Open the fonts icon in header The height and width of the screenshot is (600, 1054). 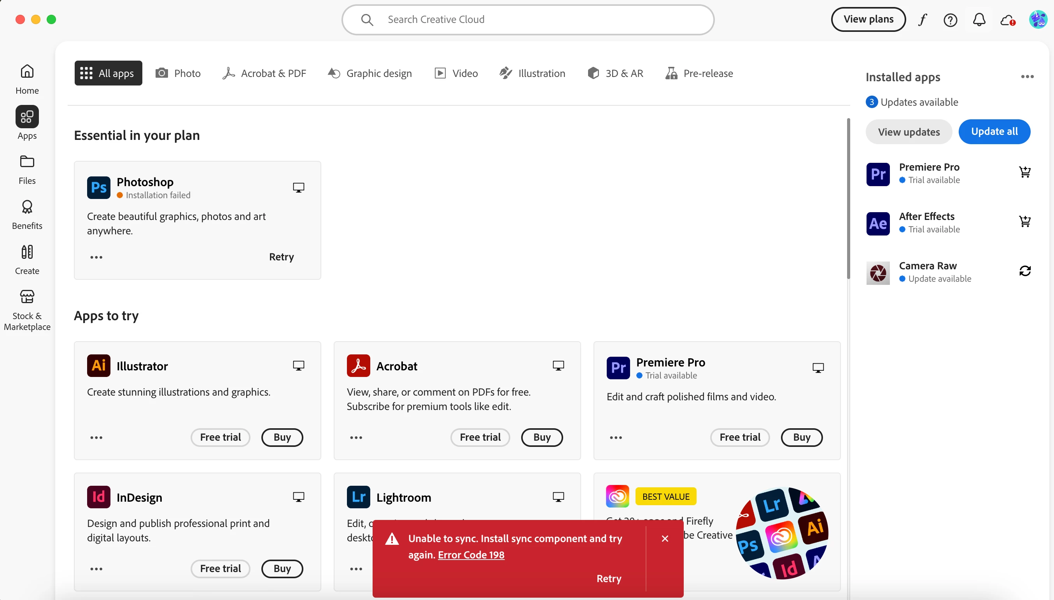point(923,19)
